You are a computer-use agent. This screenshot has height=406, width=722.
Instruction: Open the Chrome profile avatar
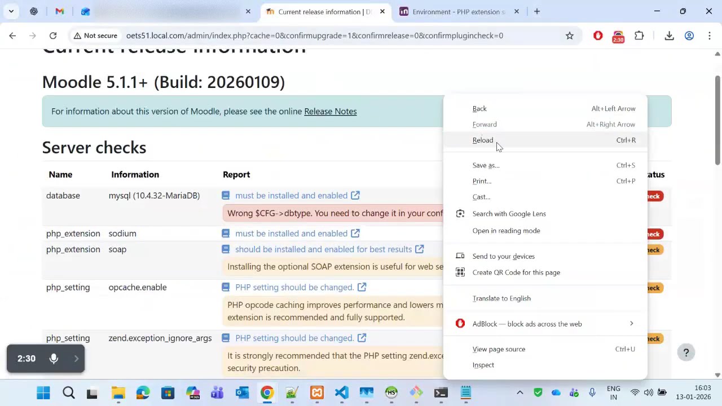tap(689, 36)
